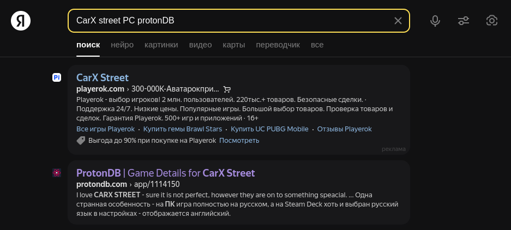
Task: Click the ProtonDB atom favicon
Action: [57, 173]
